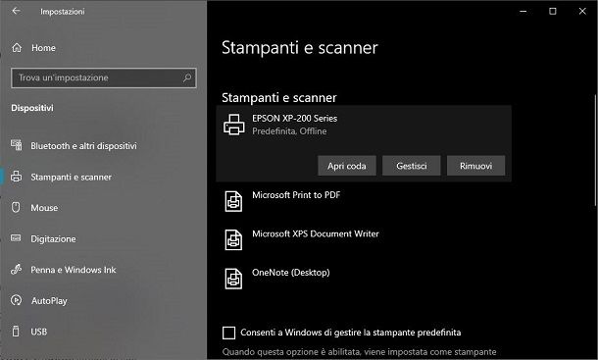Enable Consenti a Windows di gestire la stampante

(x=228, y=333)
